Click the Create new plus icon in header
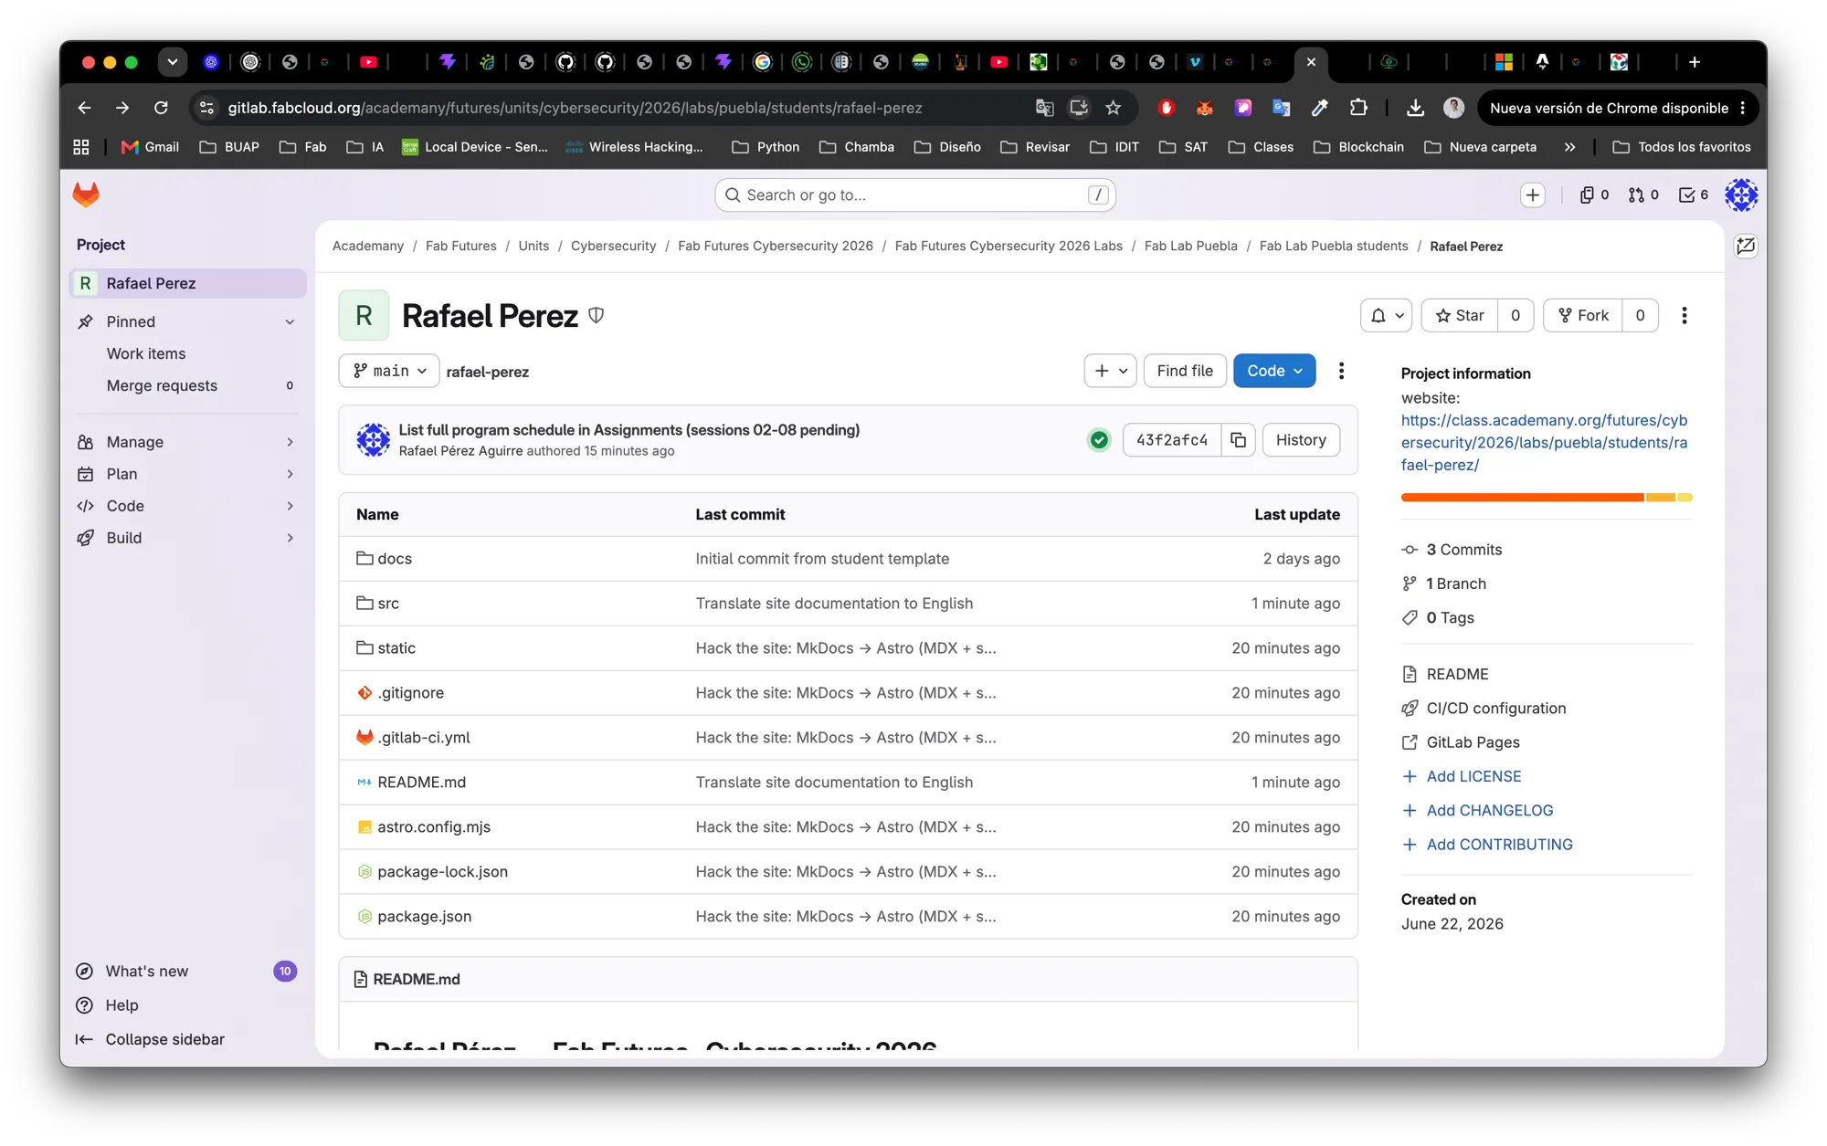The width and height of the screenshot is (1827, 1146). pos(1533,195)
